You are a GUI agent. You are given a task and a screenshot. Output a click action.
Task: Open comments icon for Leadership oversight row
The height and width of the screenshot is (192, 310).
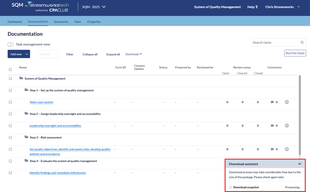(x=272, y=126)
